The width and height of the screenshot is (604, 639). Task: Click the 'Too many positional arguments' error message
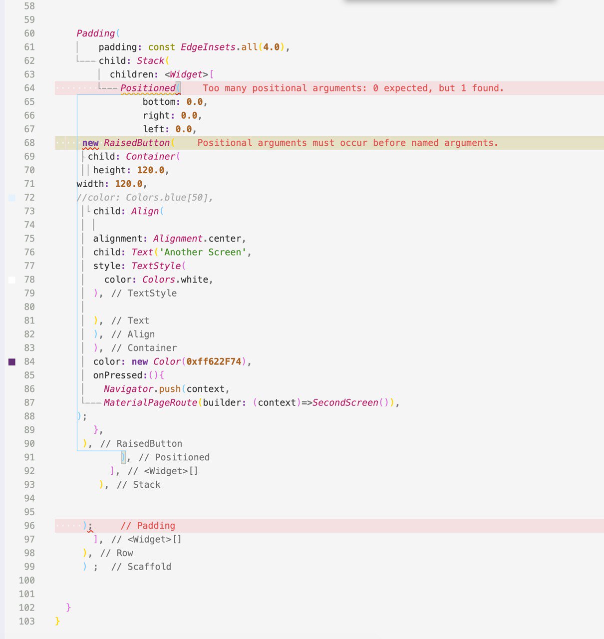(353, 88)
